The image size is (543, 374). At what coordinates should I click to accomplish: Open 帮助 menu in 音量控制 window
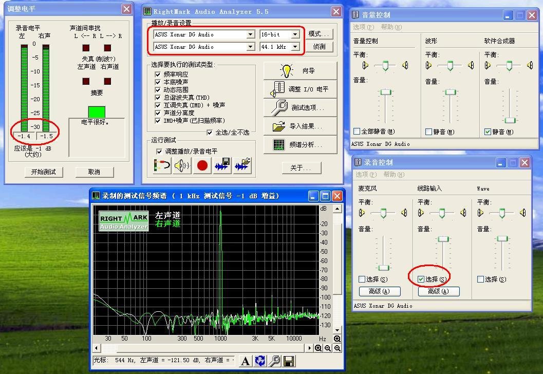pos(391,27)
